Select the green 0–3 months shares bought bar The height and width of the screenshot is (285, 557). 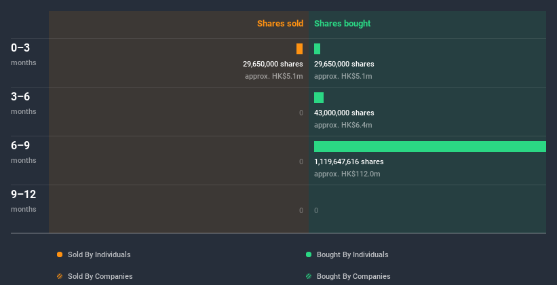[x=318, y=49]
